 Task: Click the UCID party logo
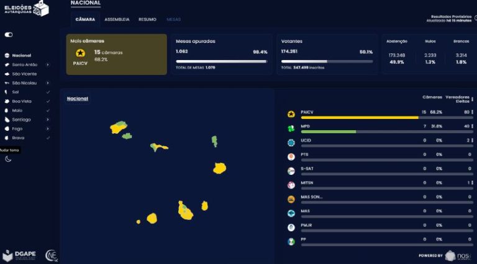point(290,142)
